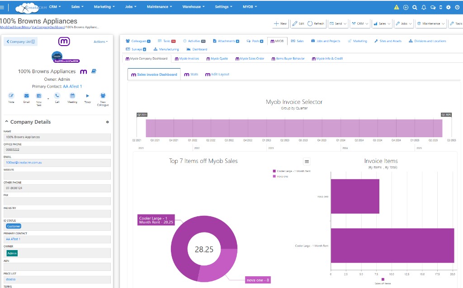
Task: Open the notifications bell
Action: 424,7
